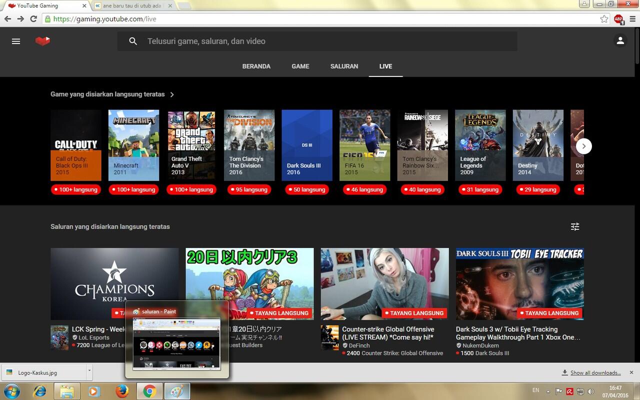
Task: Click Show all downloads link
Action: coord(595,372)
